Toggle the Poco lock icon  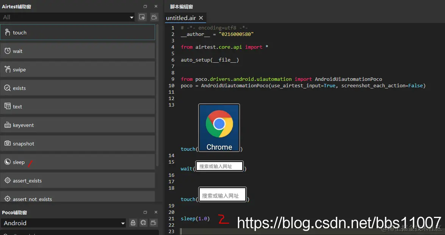133,223
